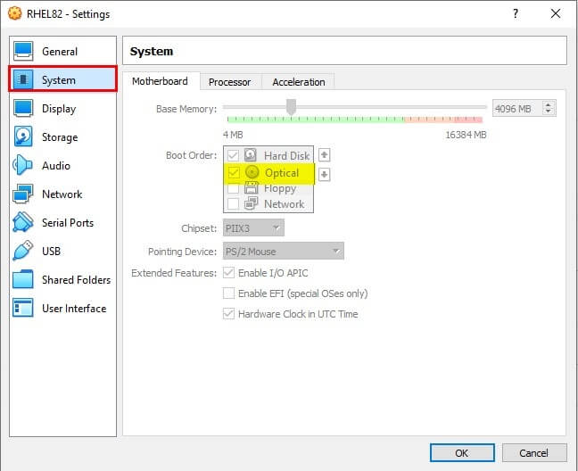Open the User Interface settings icon
This screenshot has height=471, width=578.
click(23, 309)
